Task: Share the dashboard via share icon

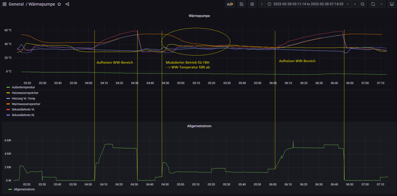Action: pos(67,4)
